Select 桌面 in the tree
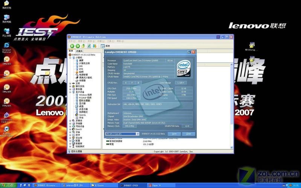301x188 pixels. 81,106
